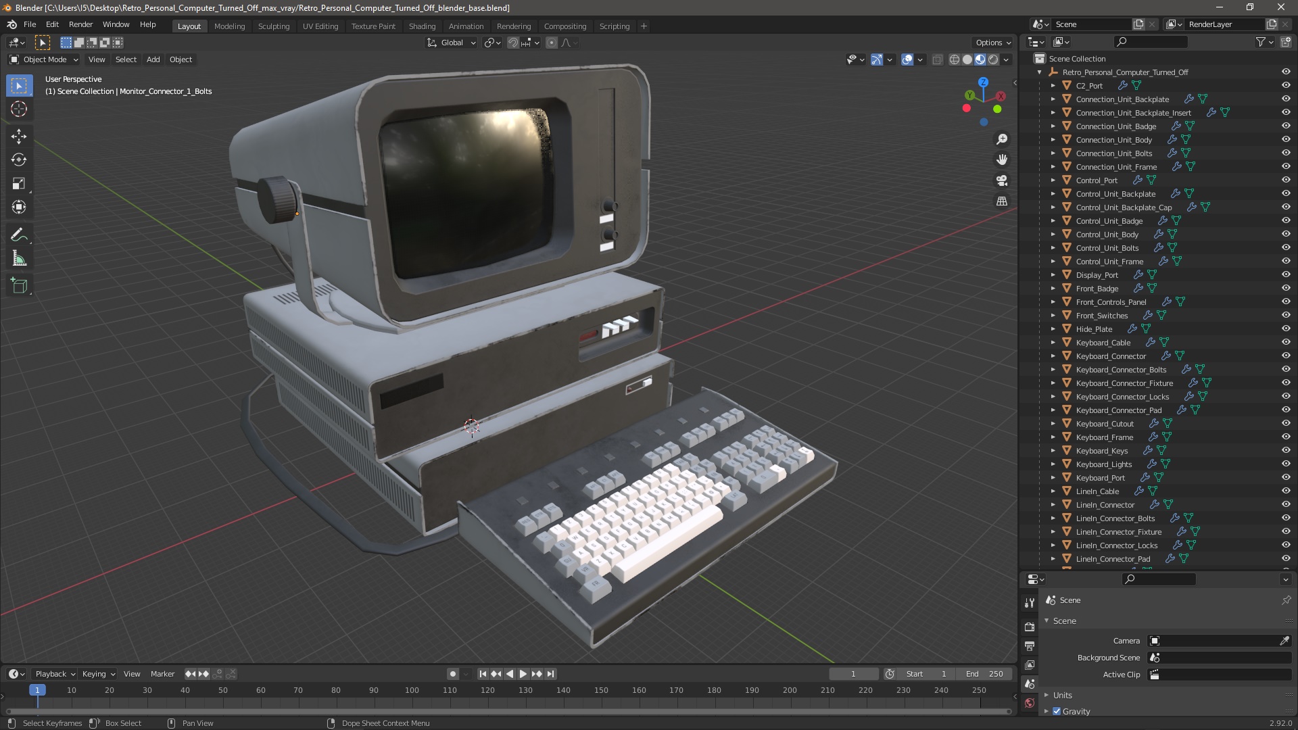Image resolution: width=1298 pixels, height=730 pixels.
Task: Jump to timeline end frame
Action: [550, 674]
